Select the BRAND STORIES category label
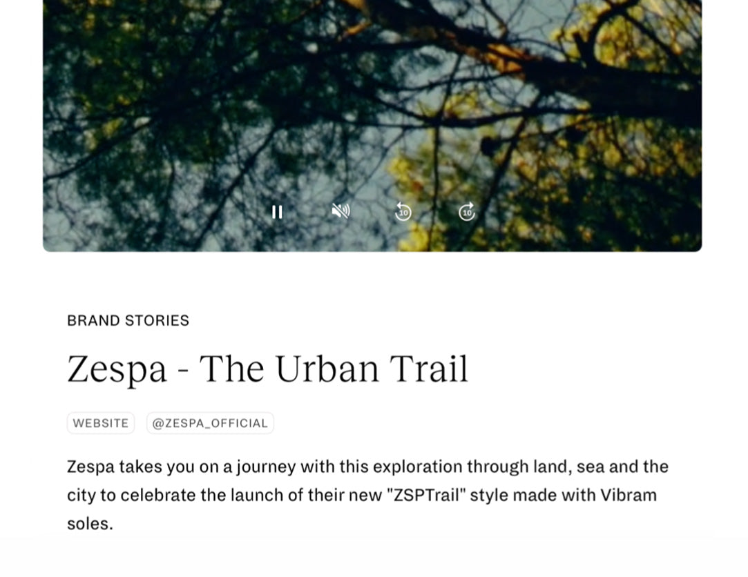The width and height of the screenshot is (748, 577). [x=128, y=320]
